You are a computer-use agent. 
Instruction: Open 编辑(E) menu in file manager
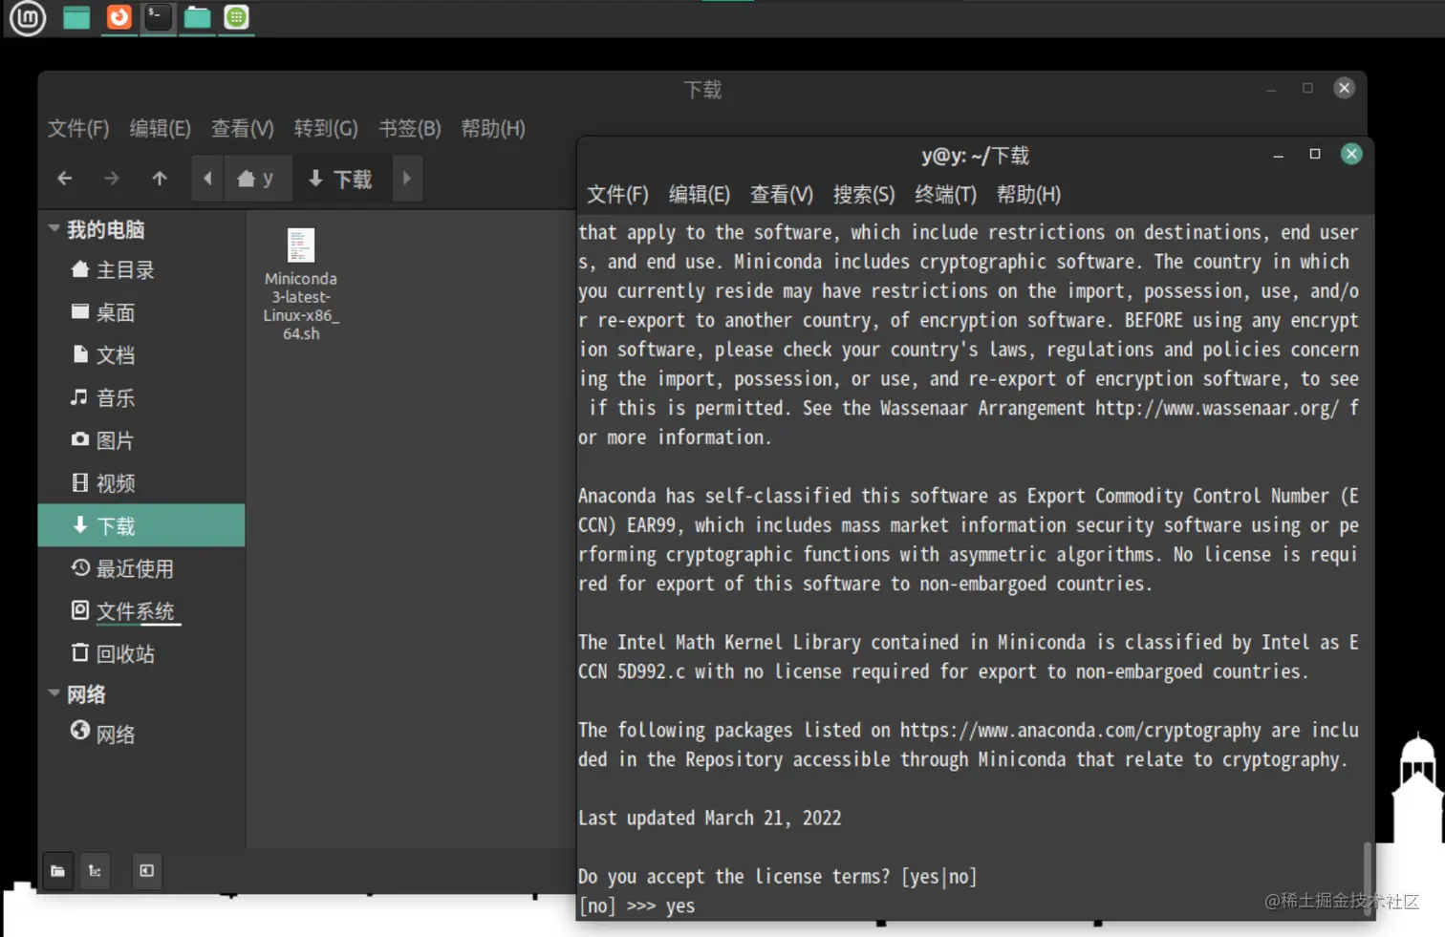pyautogui.click(x=160, y=128)
